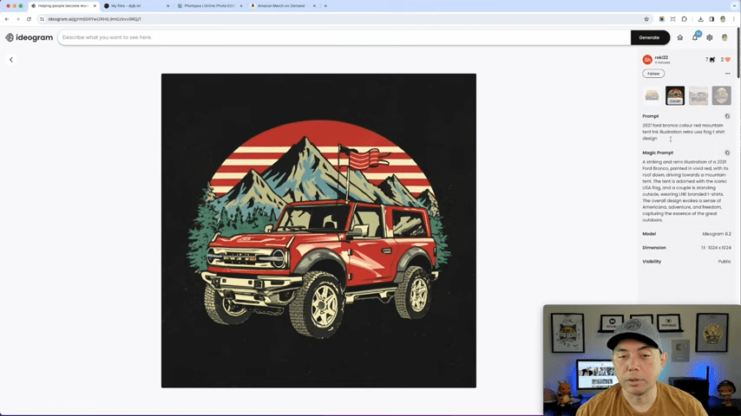This screenshot has height=416, width=741.
Task: Click the Public visibility value
Action: [725, 262]
